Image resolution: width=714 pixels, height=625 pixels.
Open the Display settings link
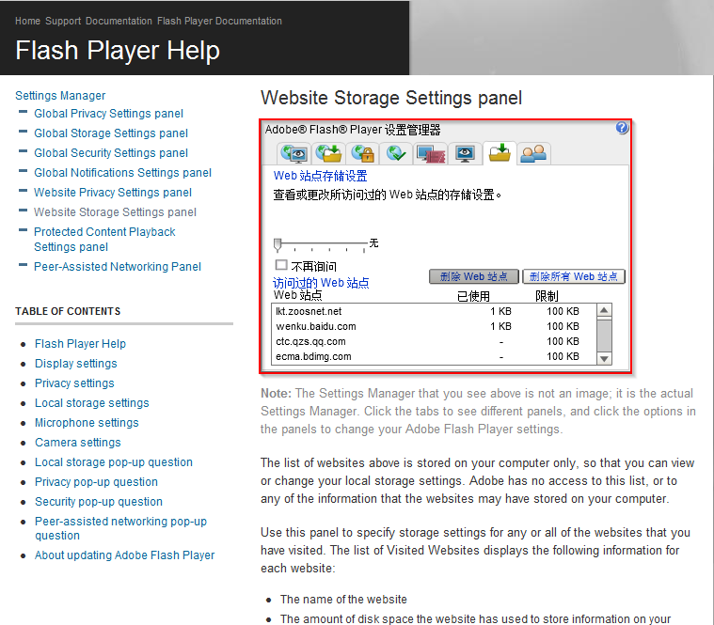pos(75,364)
